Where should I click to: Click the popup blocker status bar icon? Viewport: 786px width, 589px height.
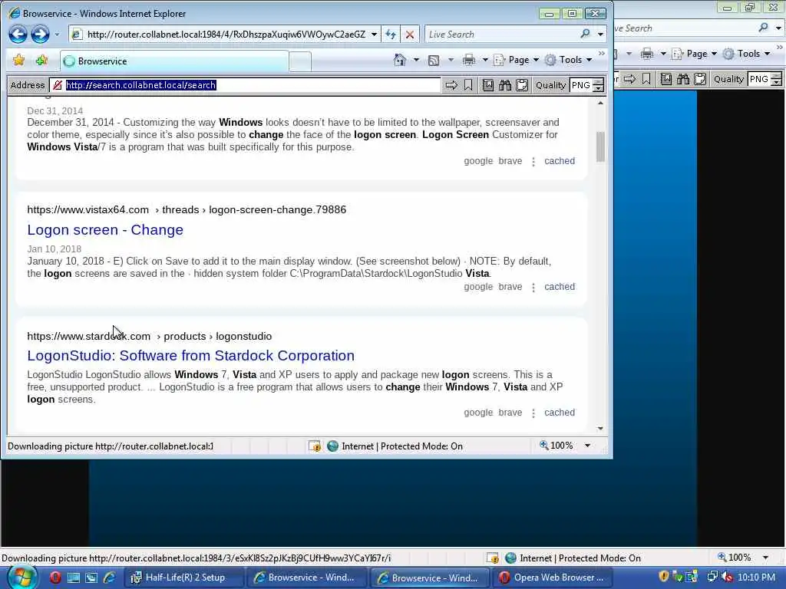pyautogui.click(x=315, y=446)
